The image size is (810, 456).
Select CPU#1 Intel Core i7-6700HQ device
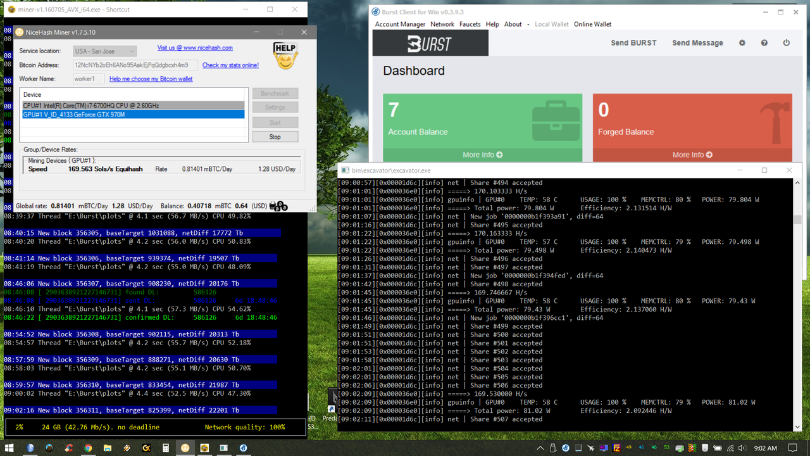tap(133, 106)
